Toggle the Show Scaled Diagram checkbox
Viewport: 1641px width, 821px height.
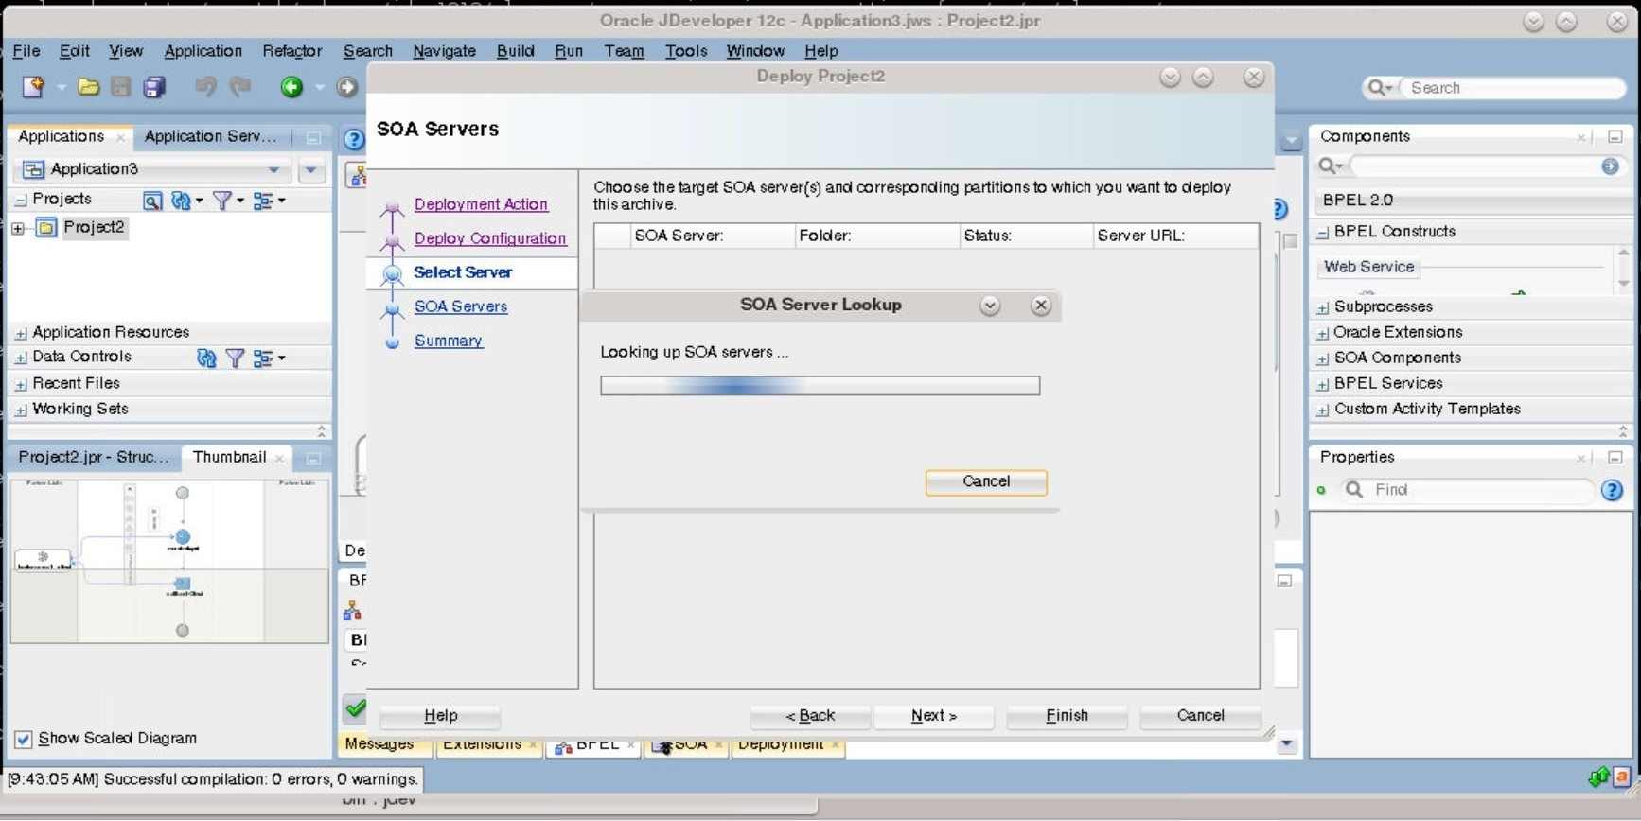(x=24, y=739)
